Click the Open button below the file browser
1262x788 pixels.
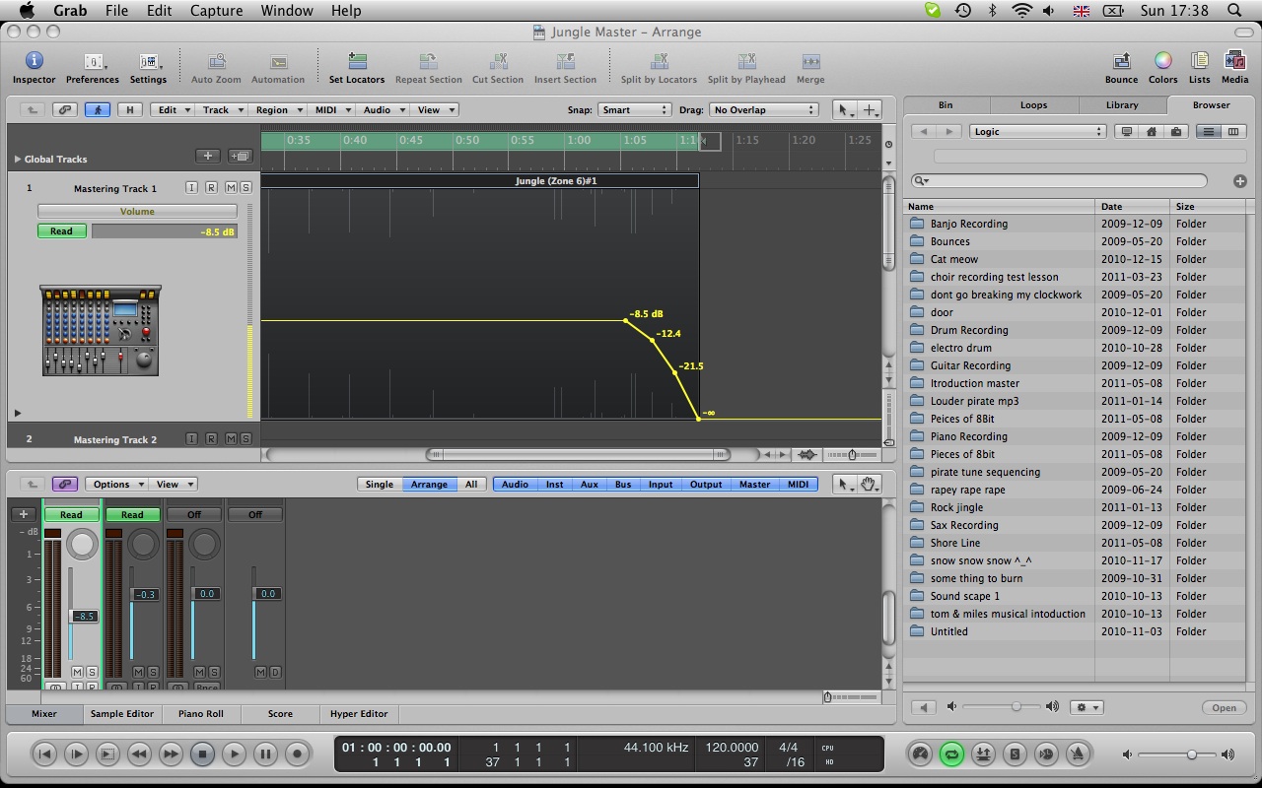pyautogui.click(x=1224, y=707)
